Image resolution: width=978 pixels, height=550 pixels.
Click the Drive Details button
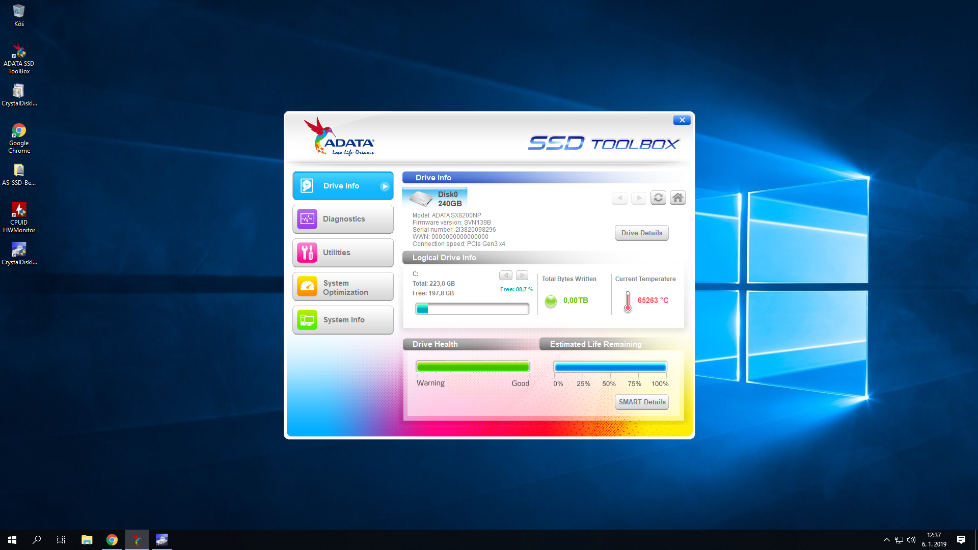point(641,233)
